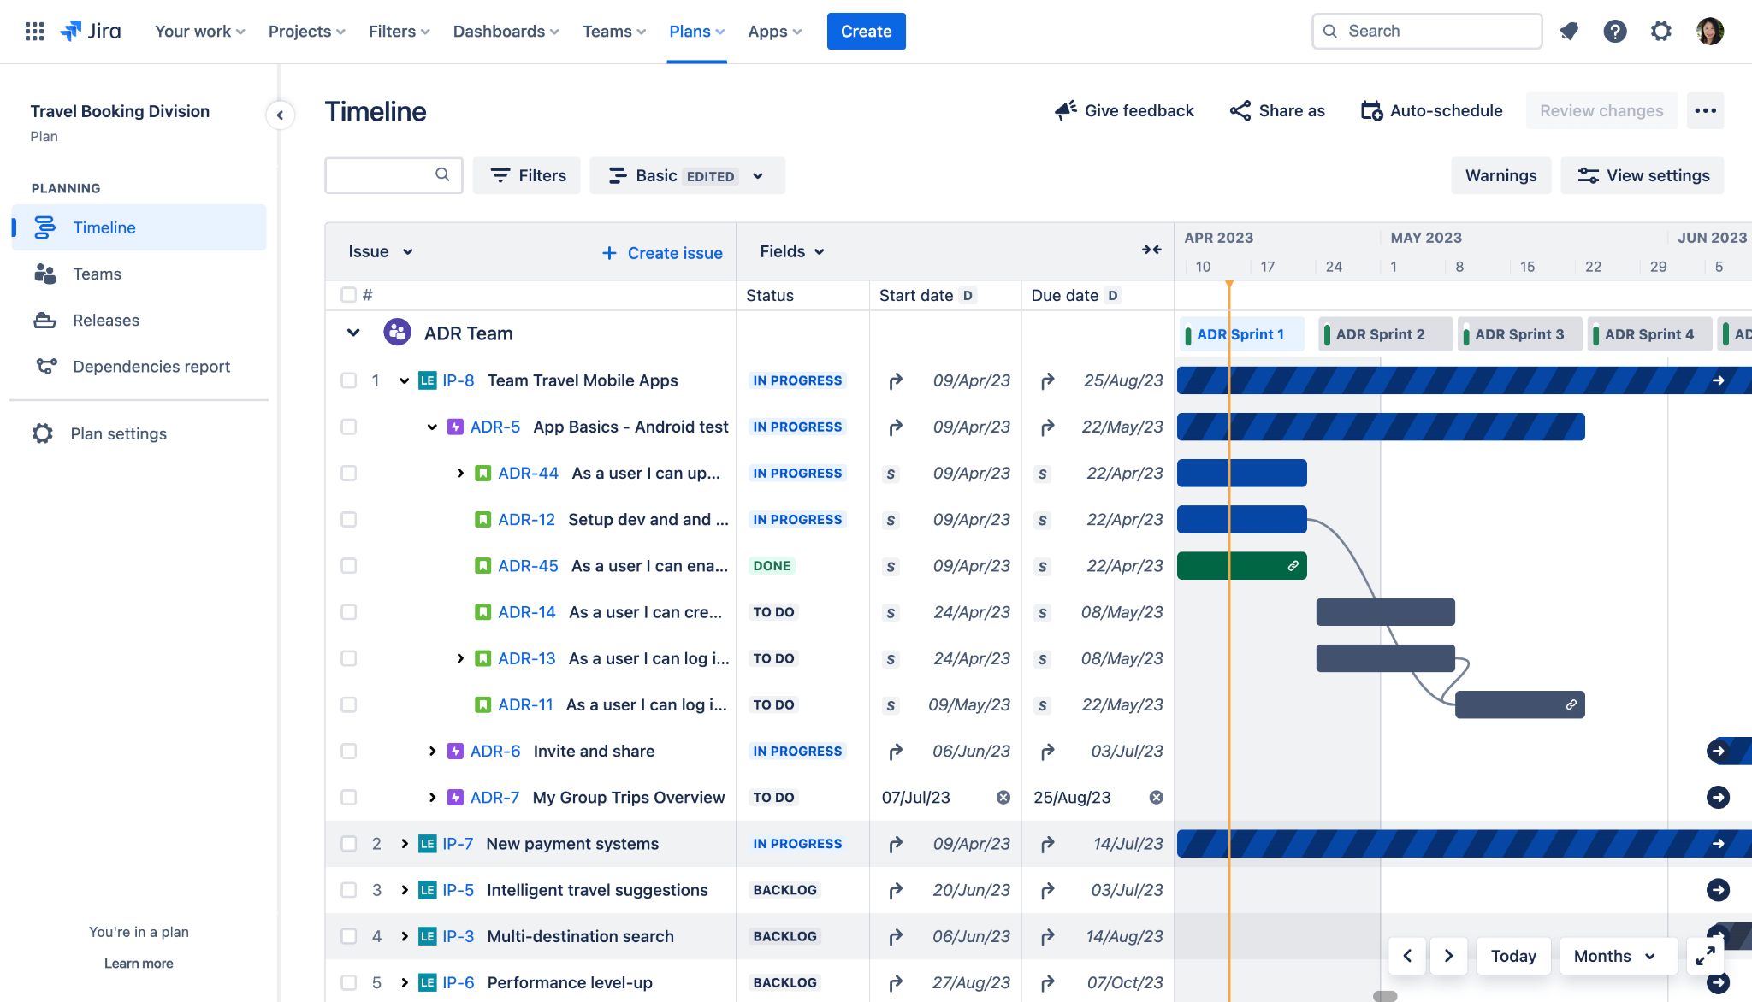This screenshot has height=1002, width=1752.
Task: Toggle checkbox for ADR-44 issue row
Action: tap(348, 473)
